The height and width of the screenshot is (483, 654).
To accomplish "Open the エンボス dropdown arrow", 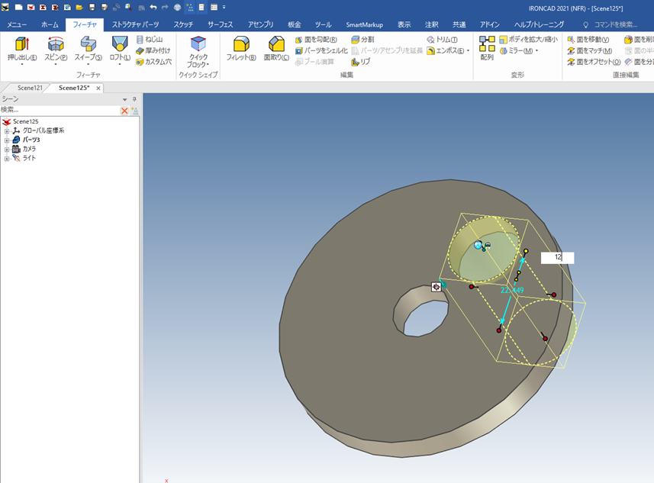I will tap(469, 51).
